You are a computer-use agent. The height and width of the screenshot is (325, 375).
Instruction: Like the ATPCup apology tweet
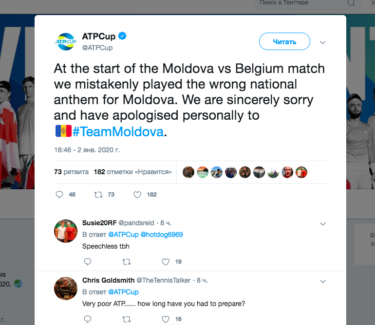click(x=137, y=195)
